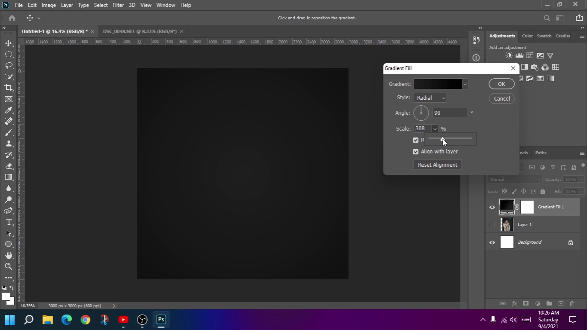Hide the Gradient Fill 1 layer
The width and height of the screenshot is (587, 330).
coord(492,207)
